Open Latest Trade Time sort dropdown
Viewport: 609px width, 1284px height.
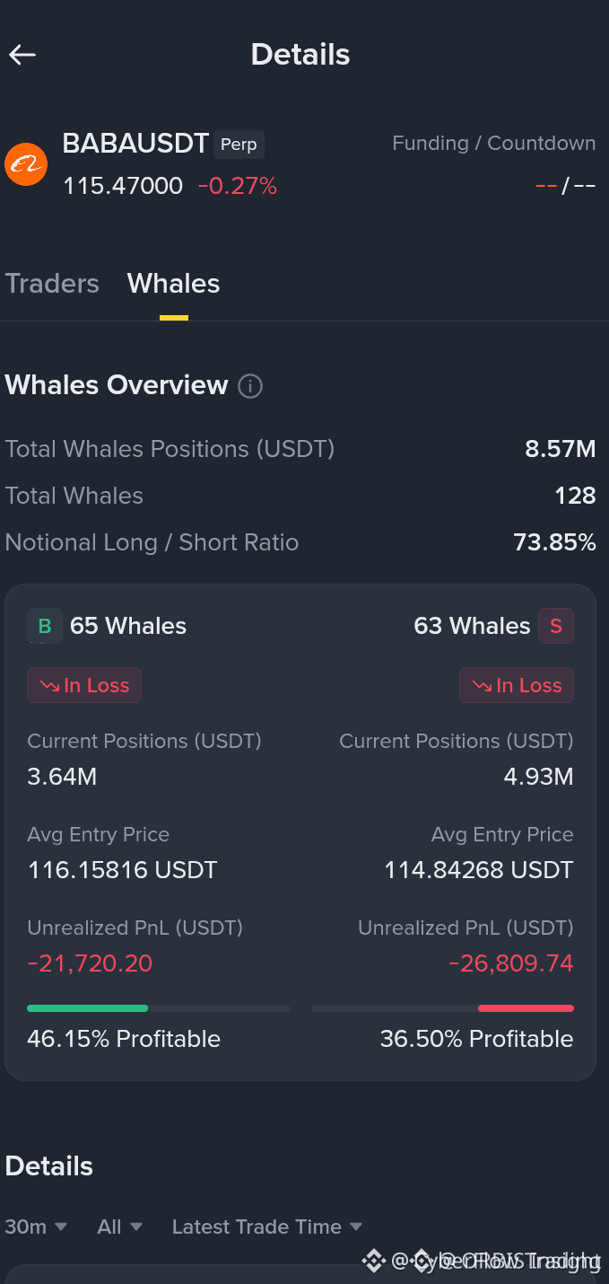(x=267, y=1227)
